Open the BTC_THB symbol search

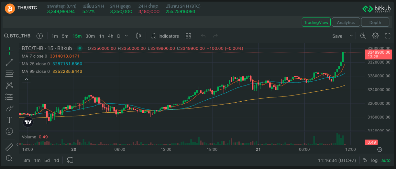click(x=17, y=36)
